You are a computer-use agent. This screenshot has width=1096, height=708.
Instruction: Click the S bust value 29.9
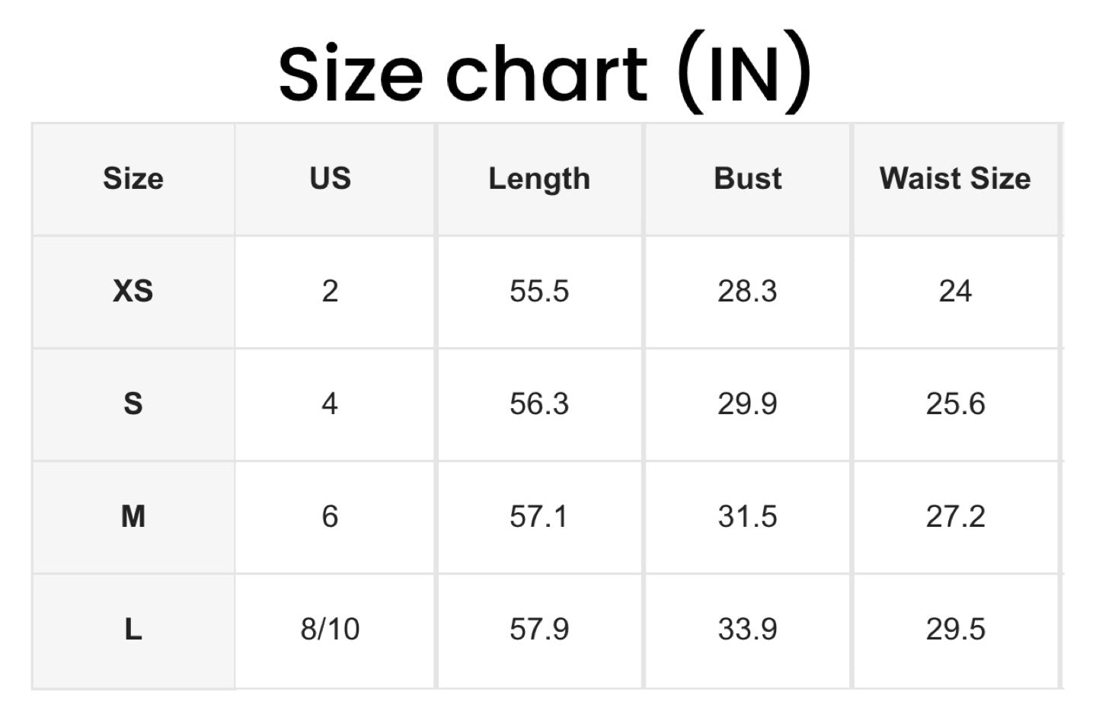[x=747, y=403]
